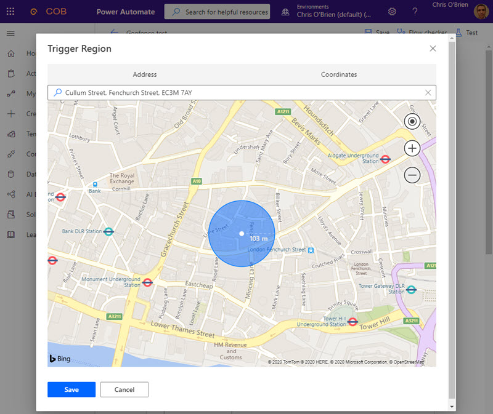Open Action items sidebar icon

pos(11,73)
